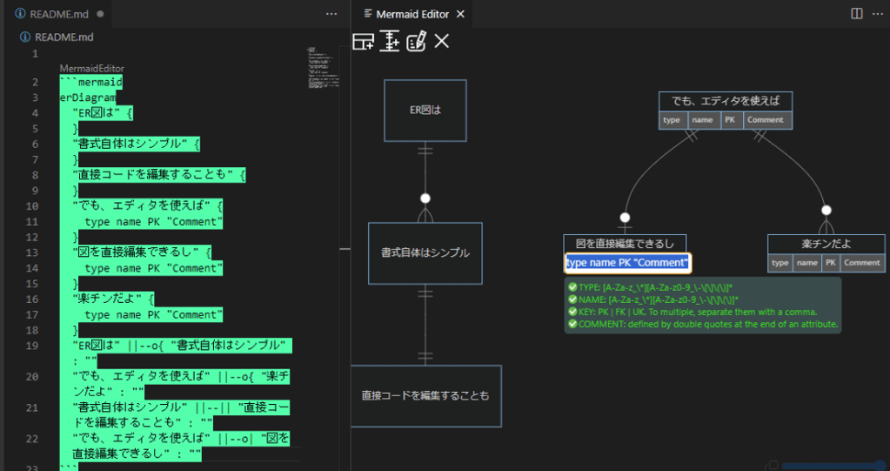The height and width of the screenshot is (471, 890).
Task: Click the README.md breadcrumb item
Action: 63,37
